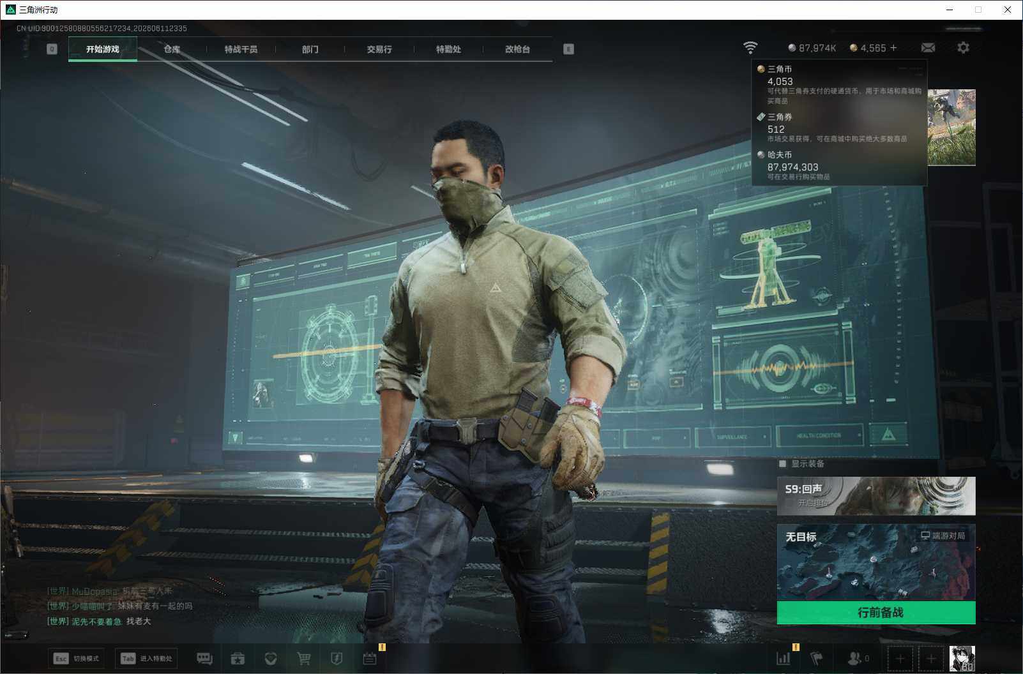Open the flags icon in bottom bar
Screen dimensions: 1023x674
point(817,659)
